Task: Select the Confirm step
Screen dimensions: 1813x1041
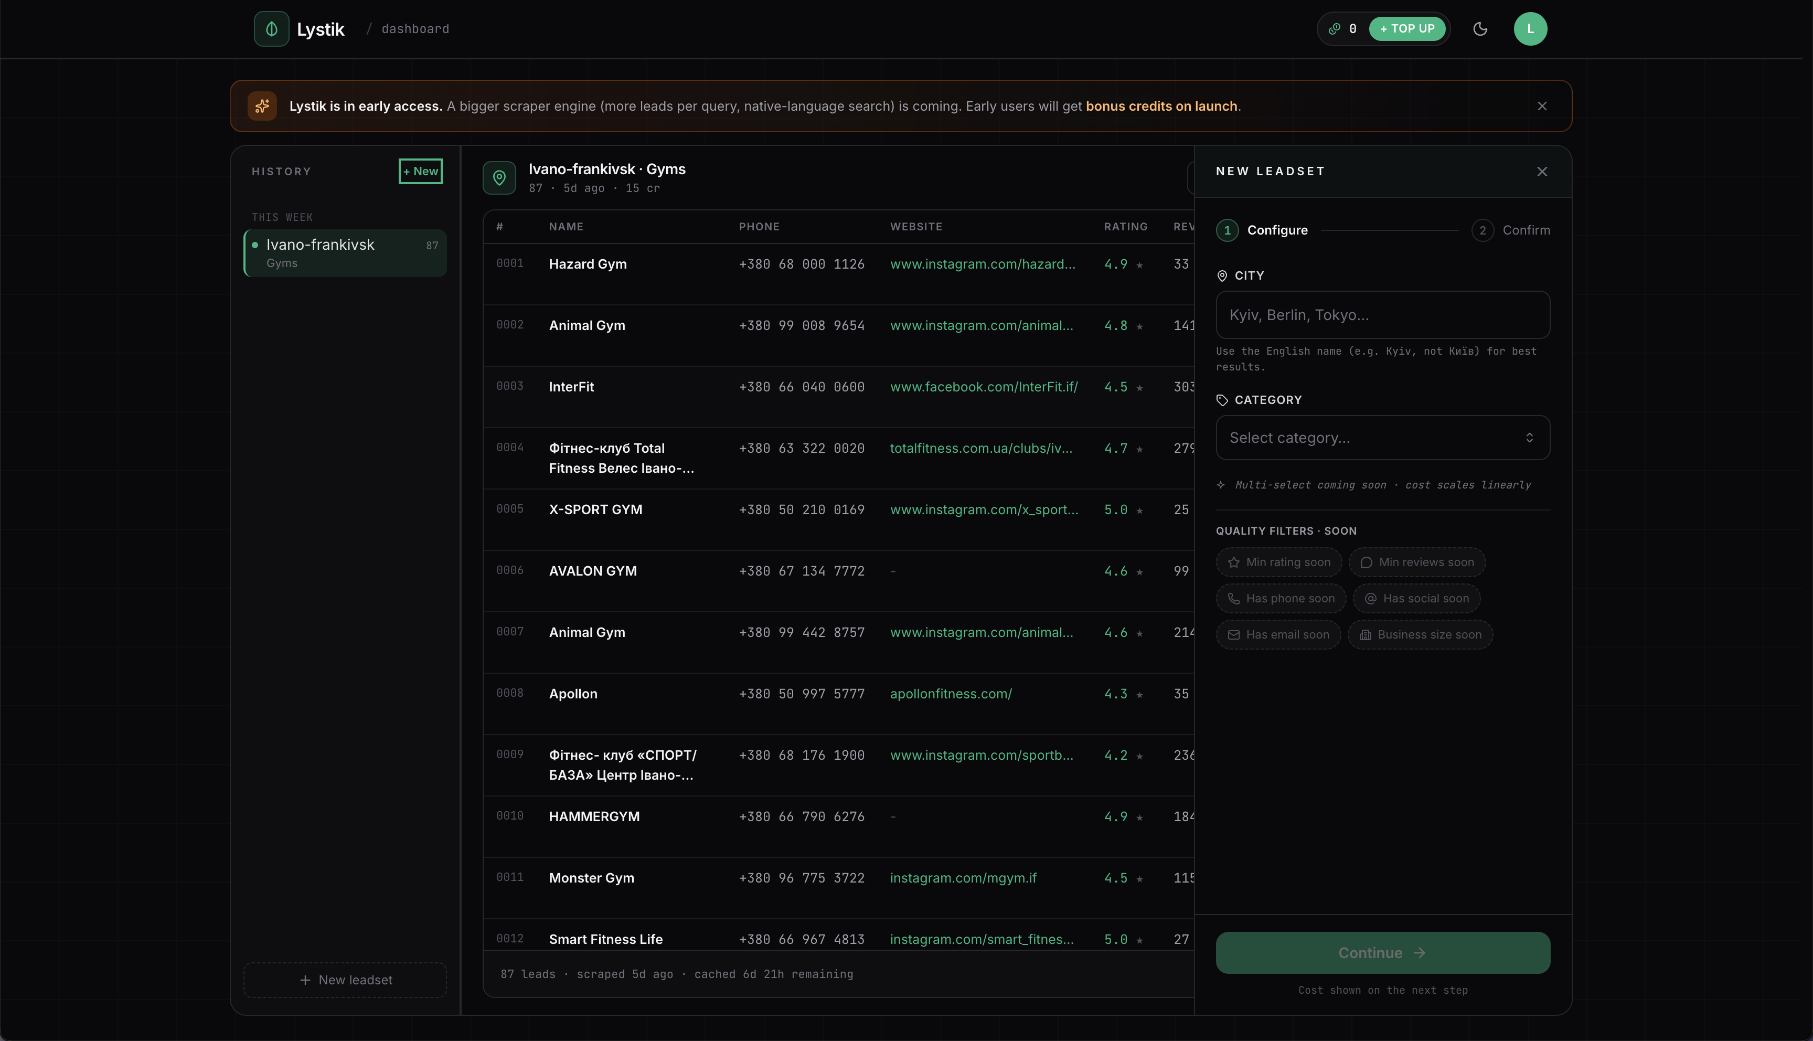Action: point(1511,230)
